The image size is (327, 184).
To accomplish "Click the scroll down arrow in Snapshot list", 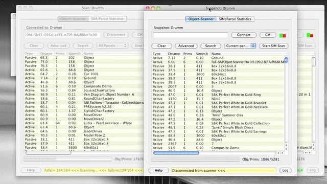I will pos(286,149).
